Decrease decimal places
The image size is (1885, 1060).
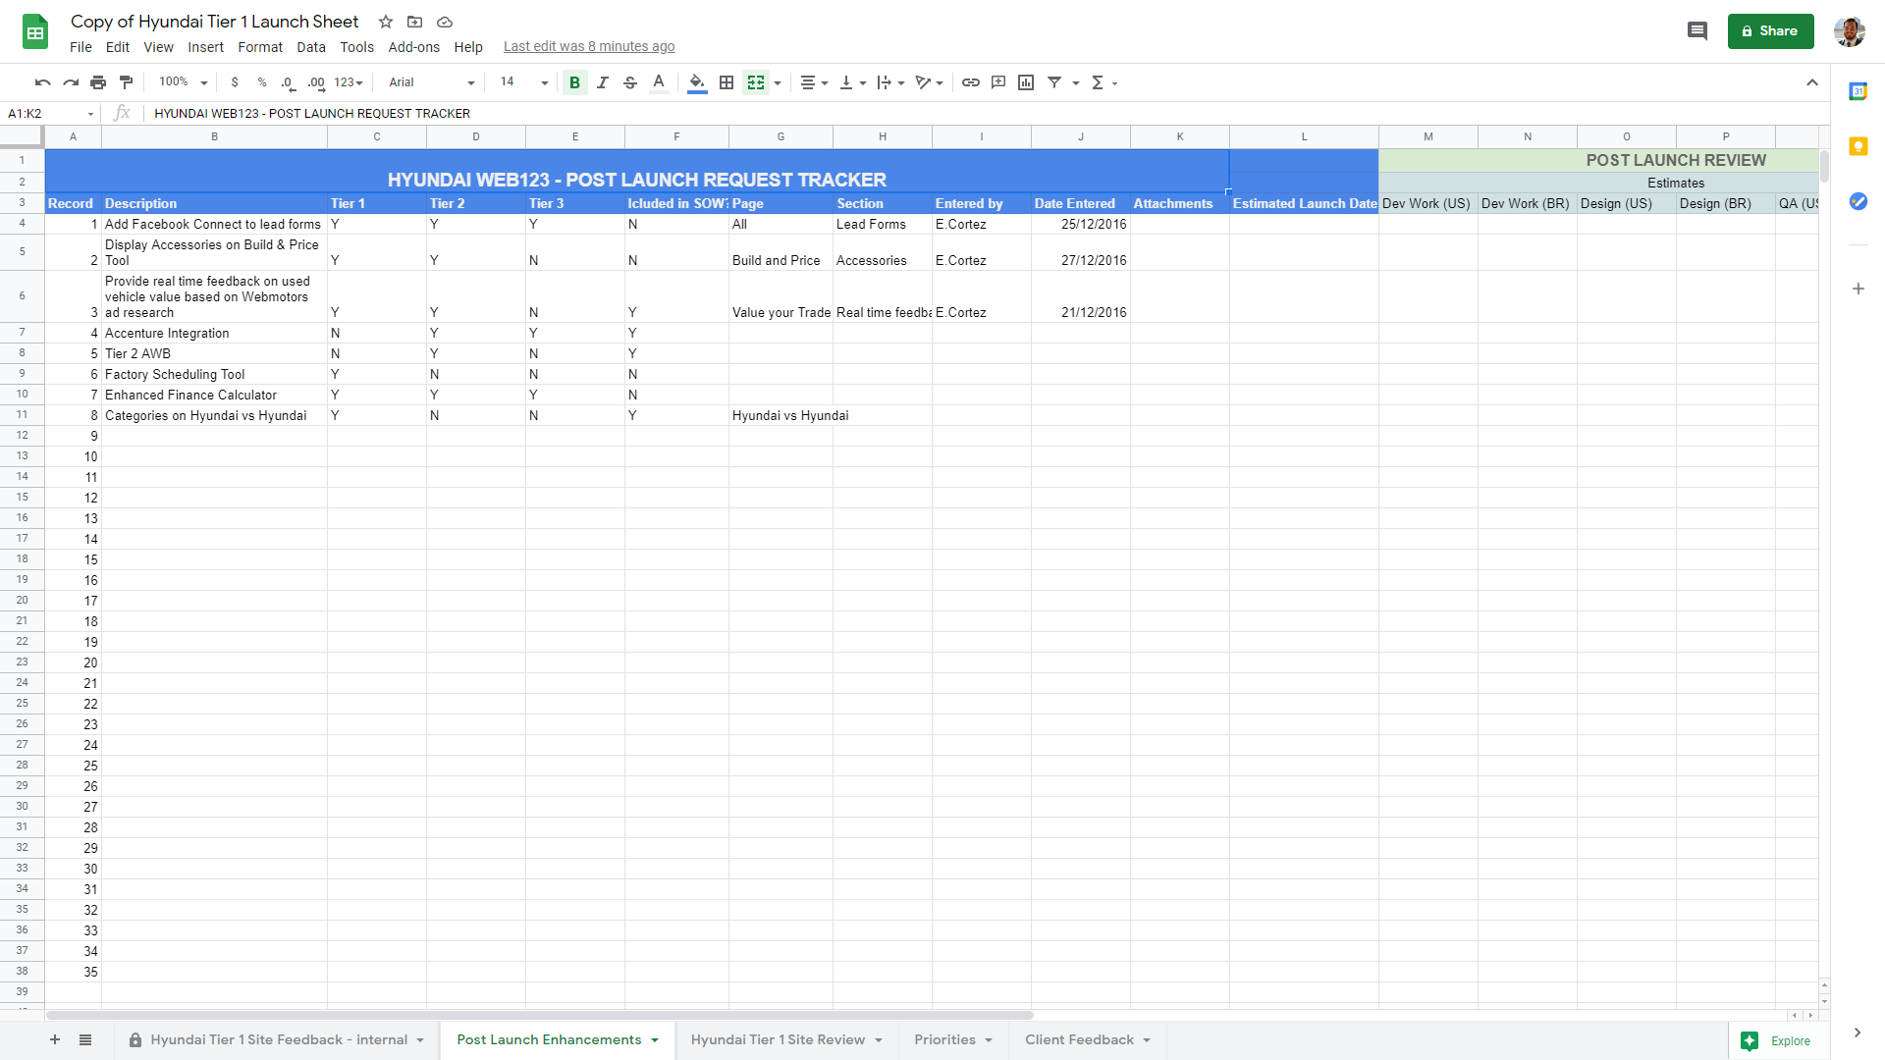pos(288,82)
